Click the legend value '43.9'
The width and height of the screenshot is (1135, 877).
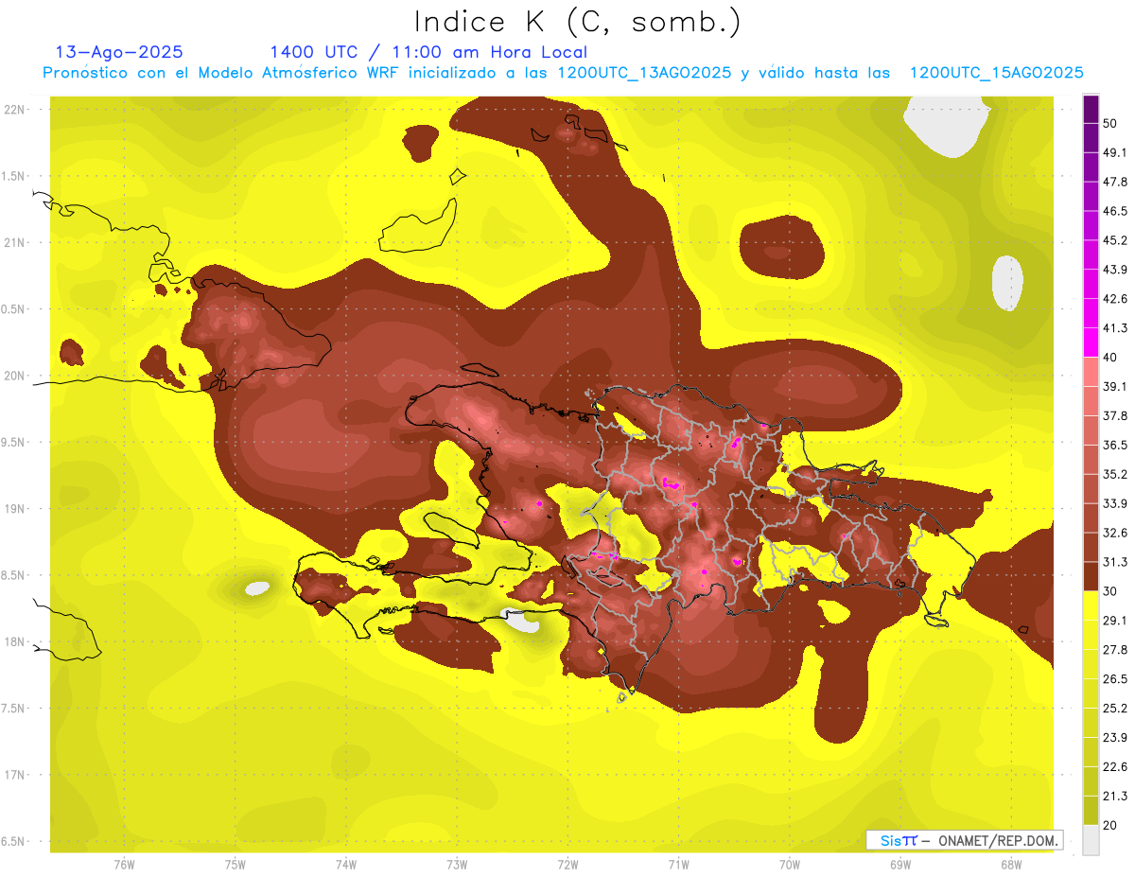point(1115,270)
